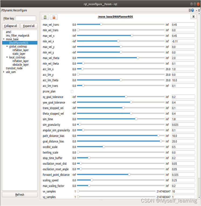Select inflation_layer under global_costmap
This screenshot has height=206, width=201.
21,50
